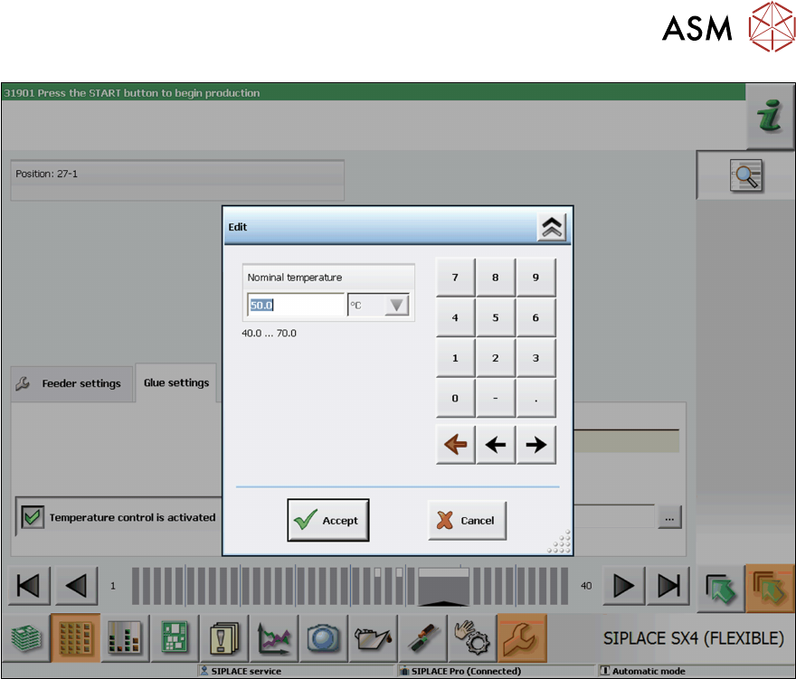Open the orange wrench settings icon
This screenshot has height=679, width=796.
click(x=522, y=638)
